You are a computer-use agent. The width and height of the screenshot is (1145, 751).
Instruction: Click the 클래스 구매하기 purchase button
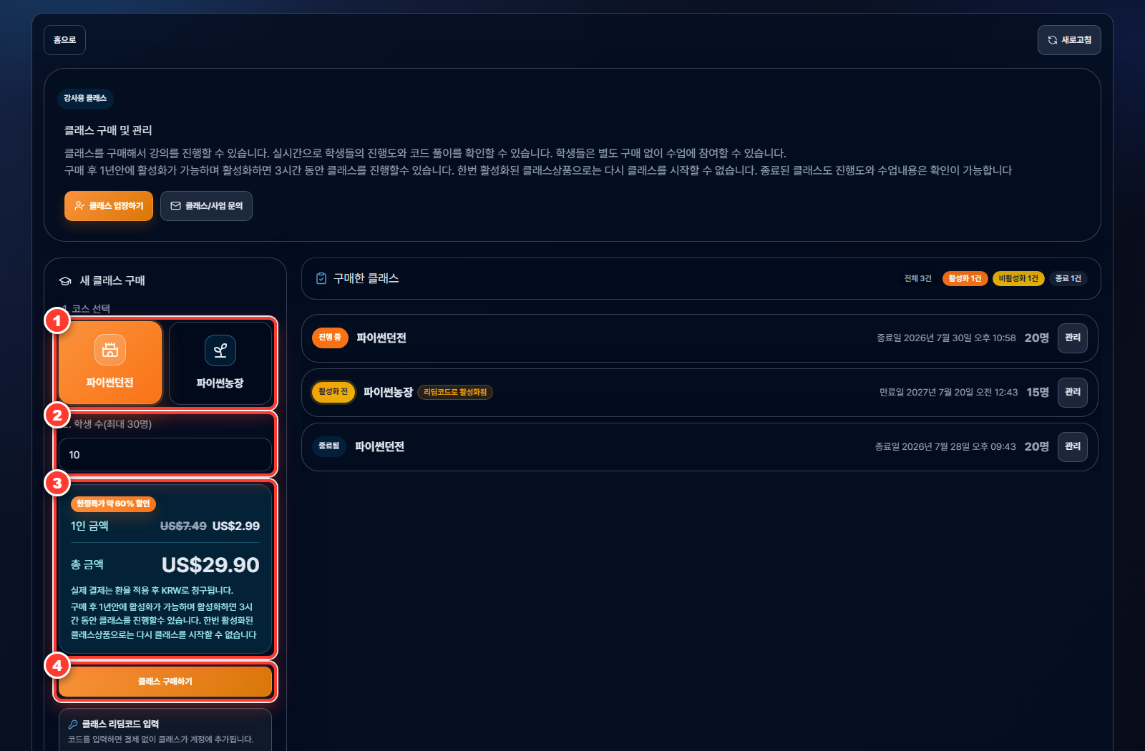pyautogui.click(x=165, y=682)
